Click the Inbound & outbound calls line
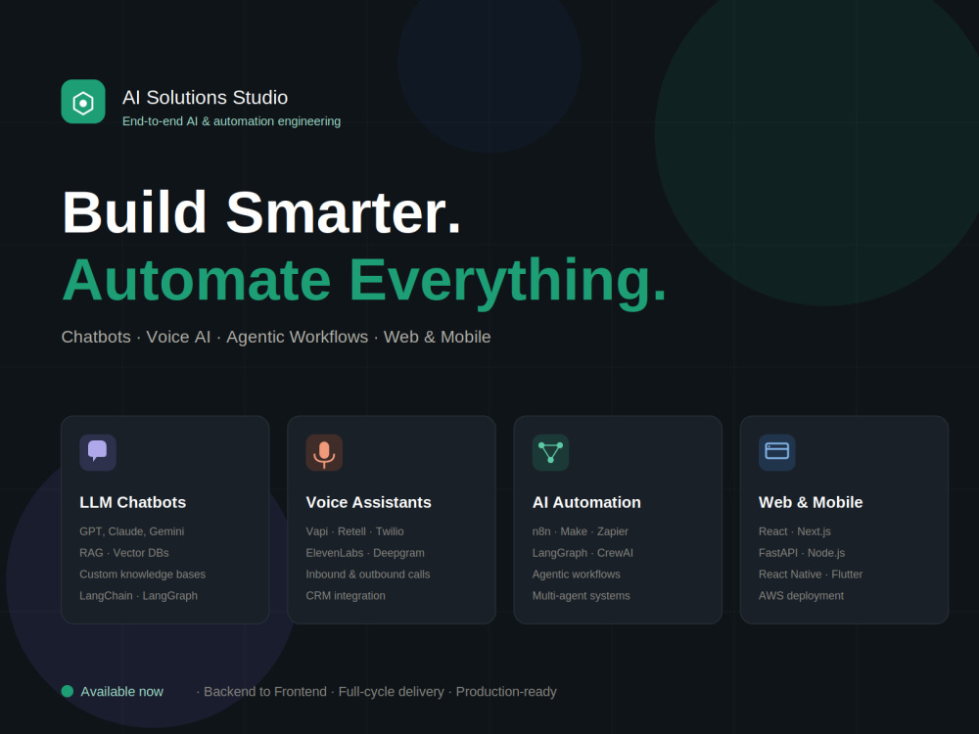This screenshot has width=979, height=734. (368, 574)
